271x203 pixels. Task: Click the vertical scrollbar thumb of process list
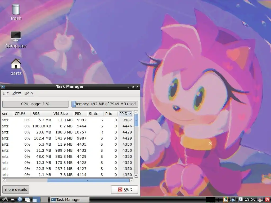[x=136, y=120]
